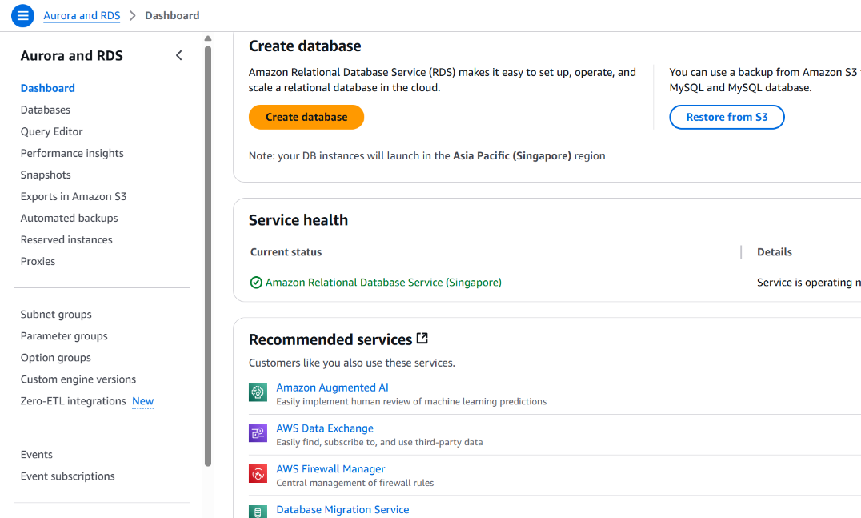
Task: Click the Aurora and RDS breadcrumb link
Action: tap(82, 15)
